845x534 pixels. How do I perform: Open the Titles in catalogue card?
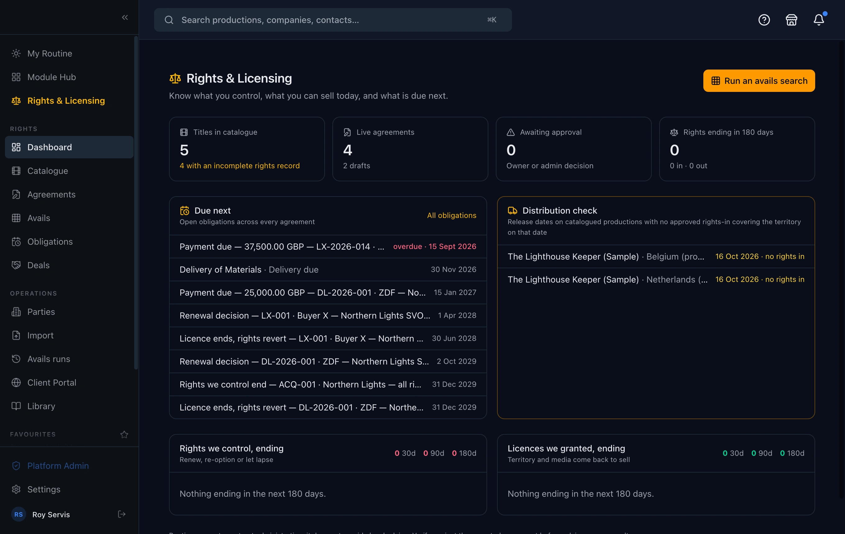tap(247, 149)
